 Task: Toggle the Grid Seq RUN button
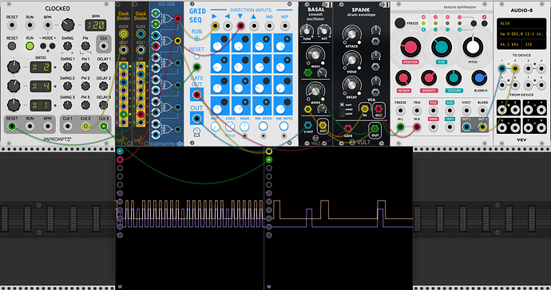[196, 38]
